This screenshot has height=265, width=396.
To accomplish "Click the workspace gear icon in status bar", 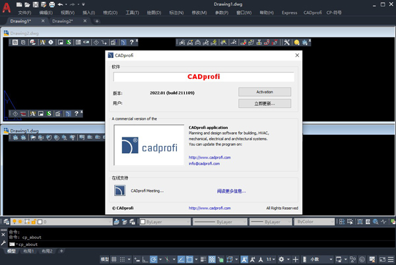I will [x=281, y=259].
